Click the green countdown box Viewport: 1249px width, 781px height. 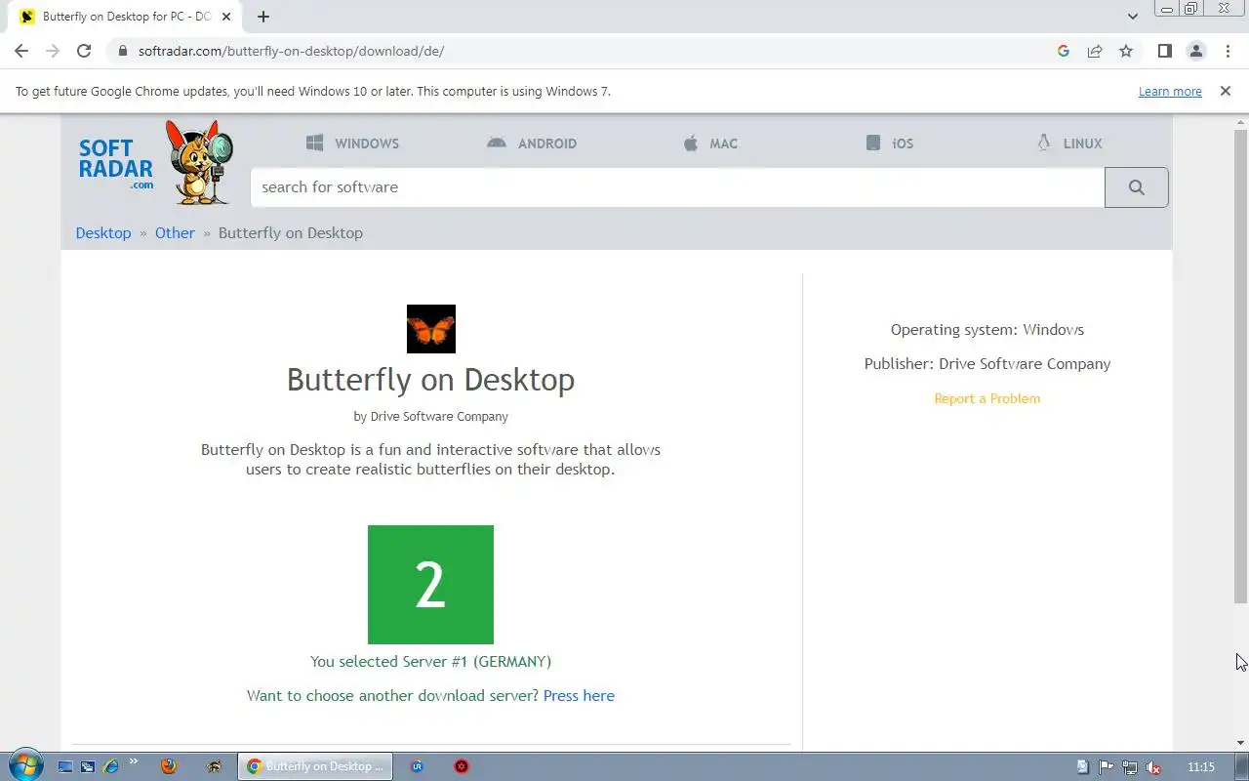coord(430,585)
